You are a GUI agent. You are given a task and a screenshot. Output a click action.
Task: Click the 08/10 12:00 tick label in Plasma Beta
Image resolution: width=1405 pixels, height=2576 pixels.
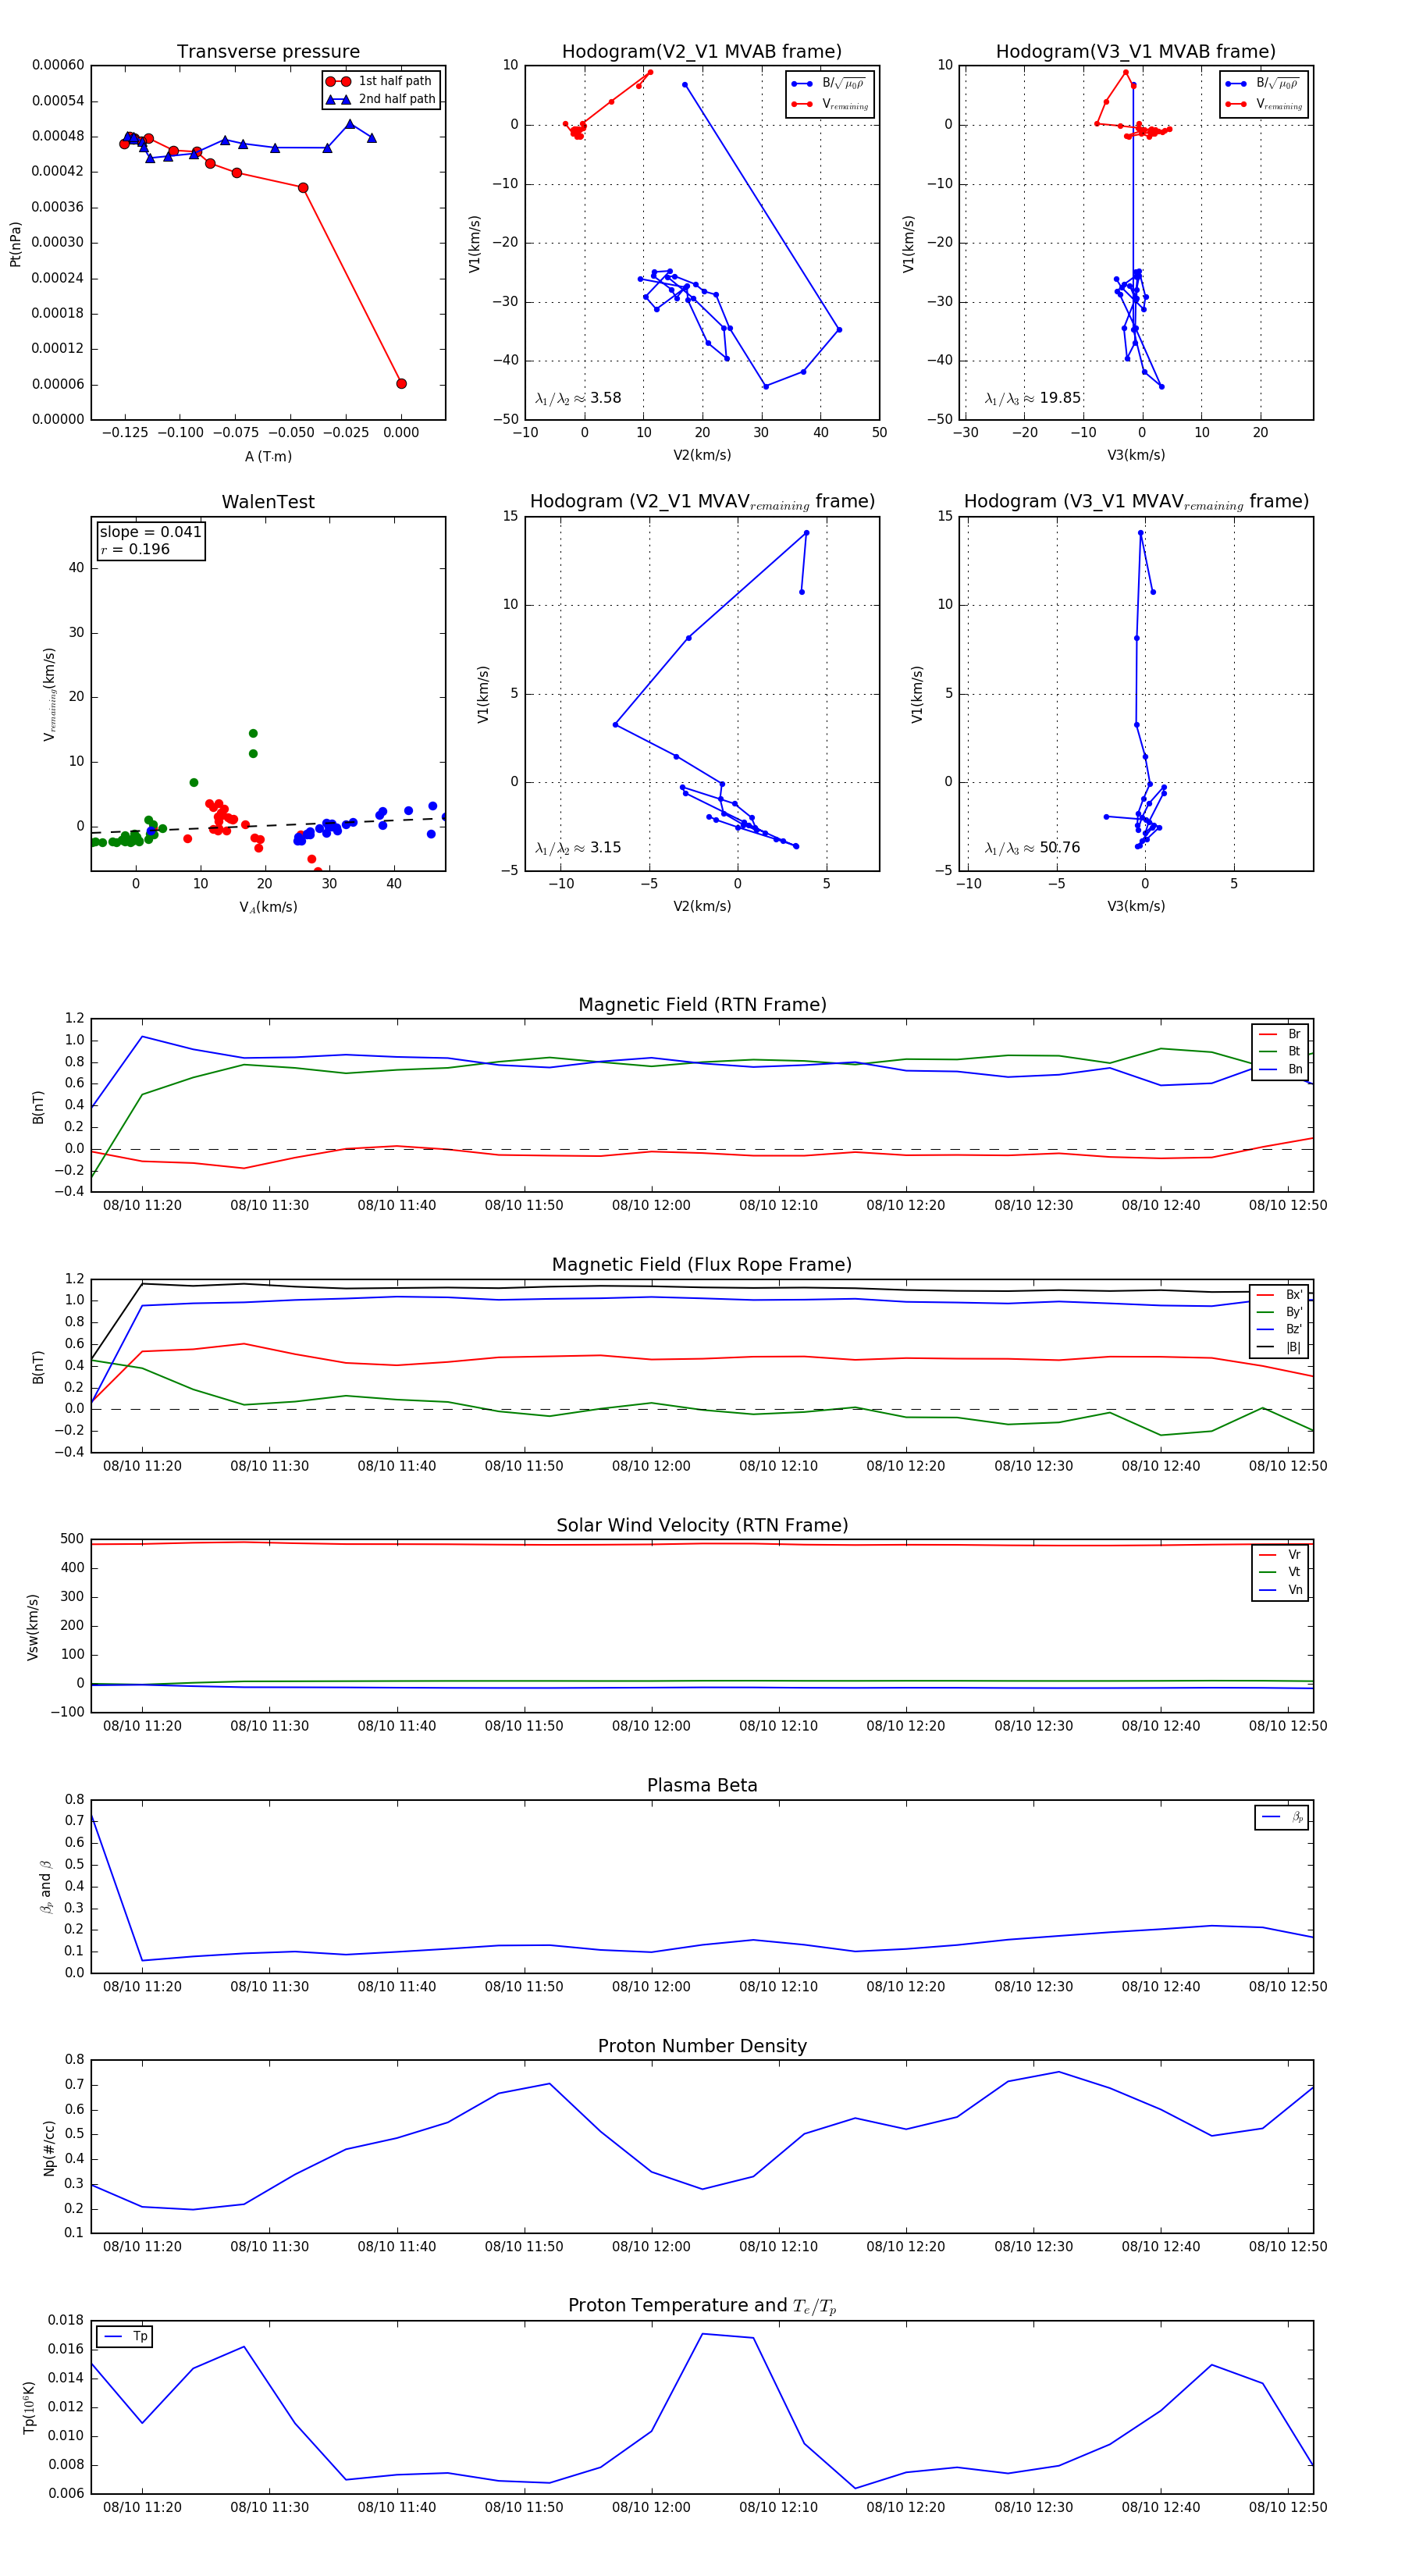tap(651, 1986)
